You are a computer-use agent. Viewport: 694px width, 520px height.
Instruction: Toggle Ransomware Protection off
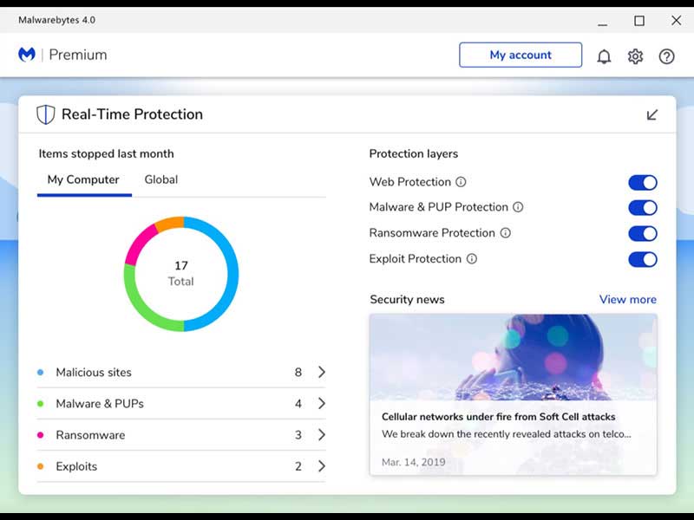pyautogui.click(x=642, y=234)
